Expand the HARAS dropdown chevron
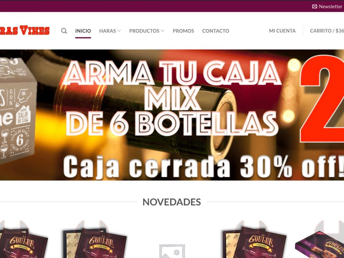 pos(119,31)
